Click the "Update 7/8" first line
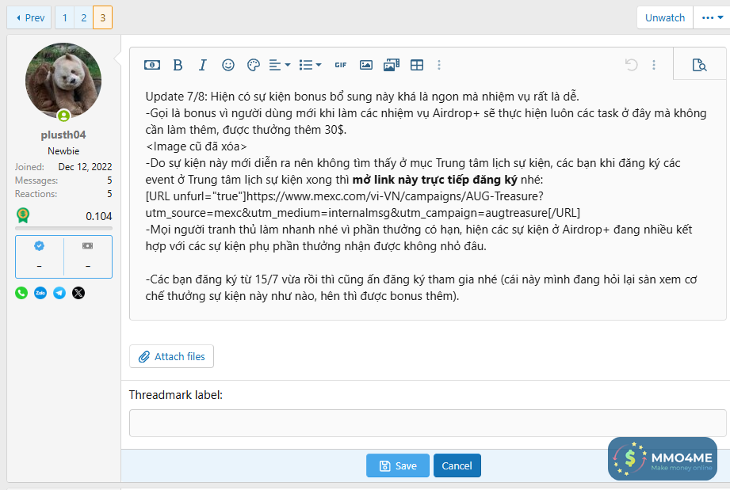Screen dimensions: 730x490 click(362, 97)
